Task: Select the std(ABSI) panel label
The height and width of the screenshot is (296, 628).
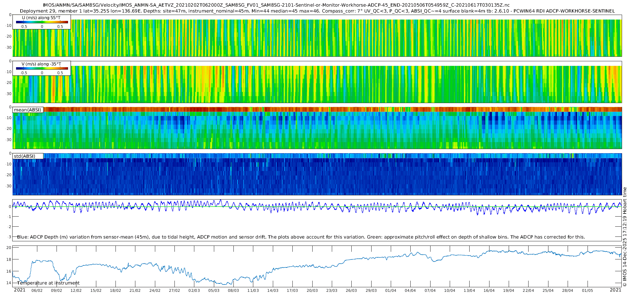Action: click(x=25, y=156)
